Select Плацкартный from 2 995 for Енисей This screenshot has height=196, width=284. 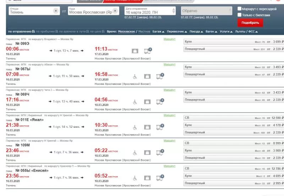coord(234,183)
